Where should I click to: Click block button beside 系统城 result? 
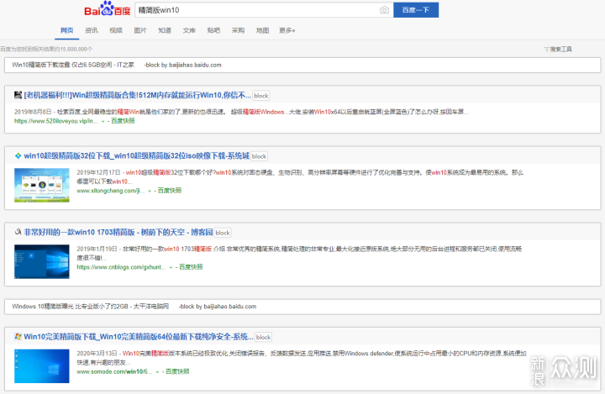(260, 156)
